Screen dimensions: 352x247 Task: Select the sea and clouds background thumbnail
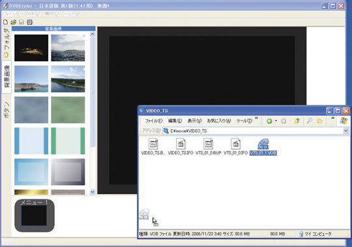pyautogui.click(x=68, y=48)
